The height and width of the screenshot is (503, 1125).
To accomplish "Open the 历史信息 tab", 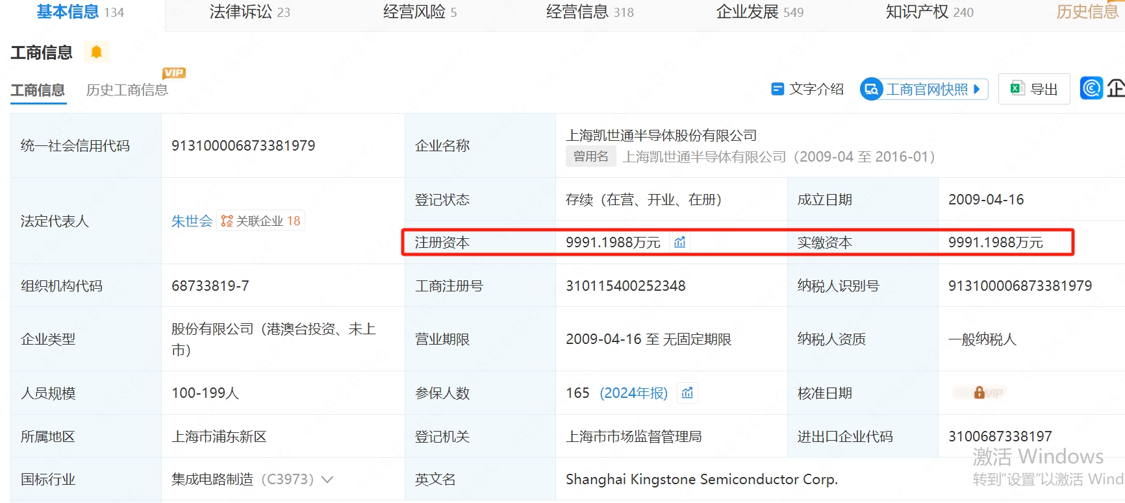I will point(1087,12).
